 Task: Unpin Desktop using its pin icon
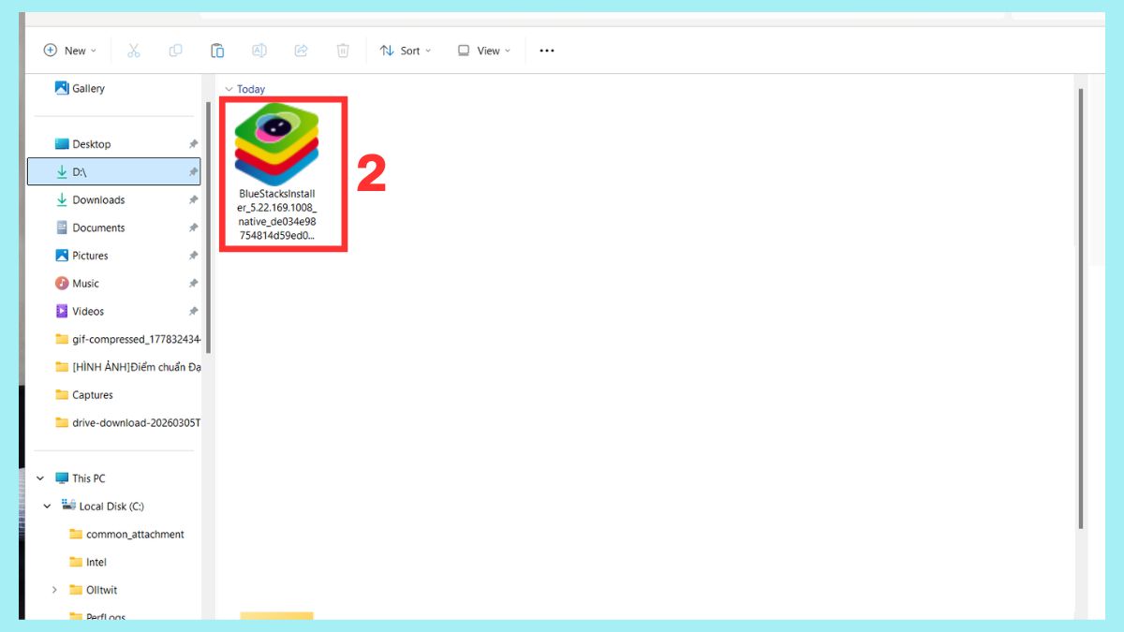coord(193,144)
